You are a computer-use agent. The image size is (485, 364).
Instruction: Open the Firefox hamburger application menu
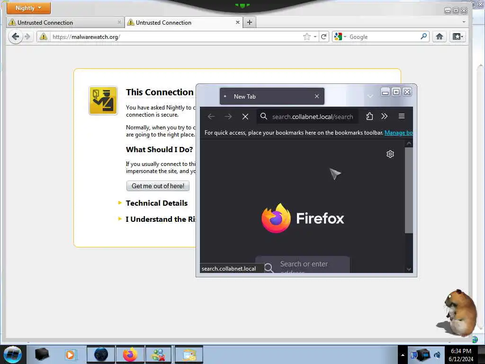pyautogui.click(x=402, y=117)
